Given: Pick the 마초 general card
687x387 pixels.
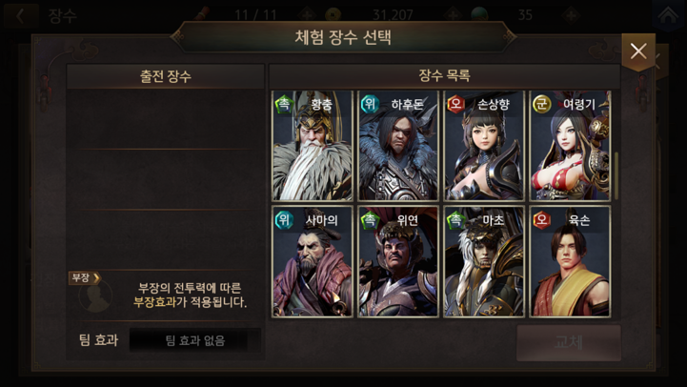Looking at the screenshot, I should click(x=484, y=261).
